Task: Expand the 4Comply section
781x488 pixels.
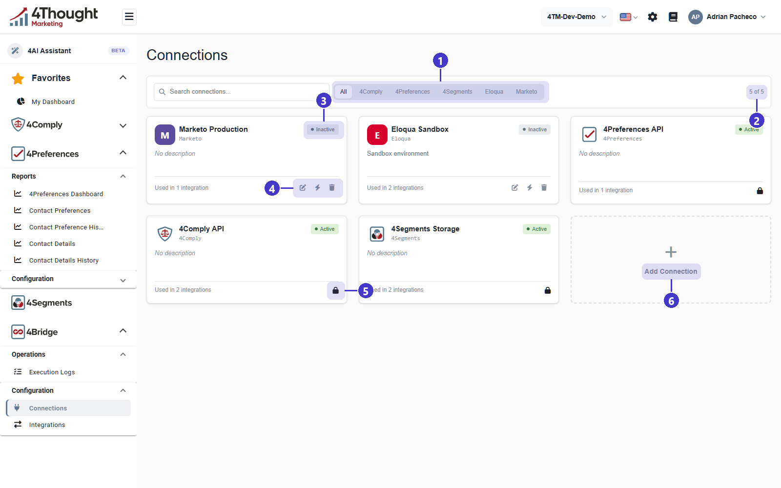Action: (x=123, y=125)
